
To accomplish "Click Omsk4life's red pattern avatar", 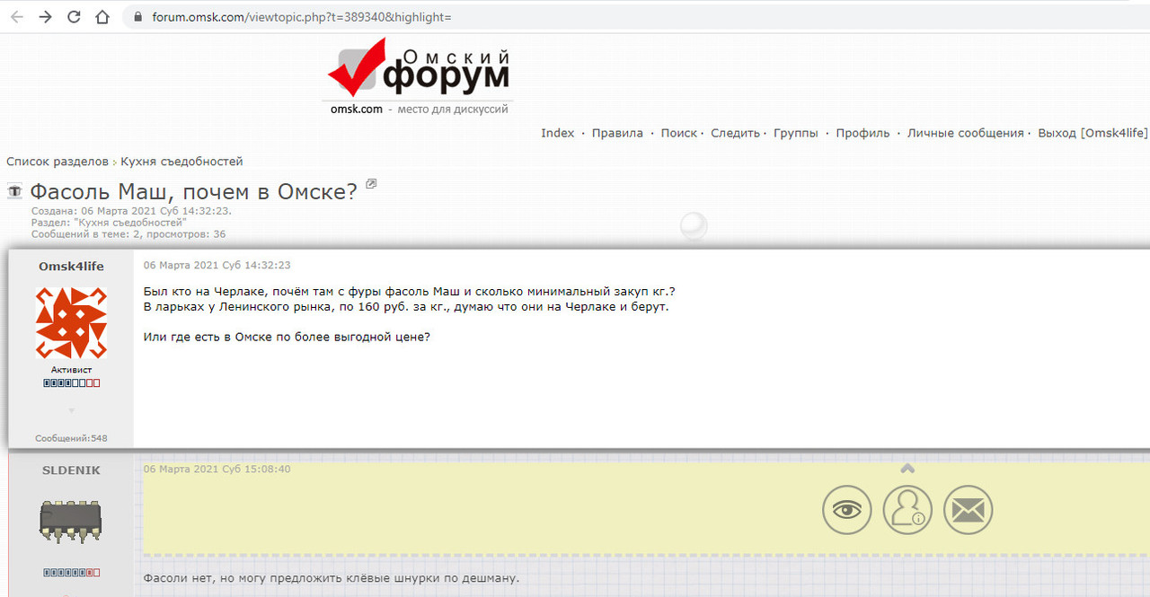I will coord(71,323).
